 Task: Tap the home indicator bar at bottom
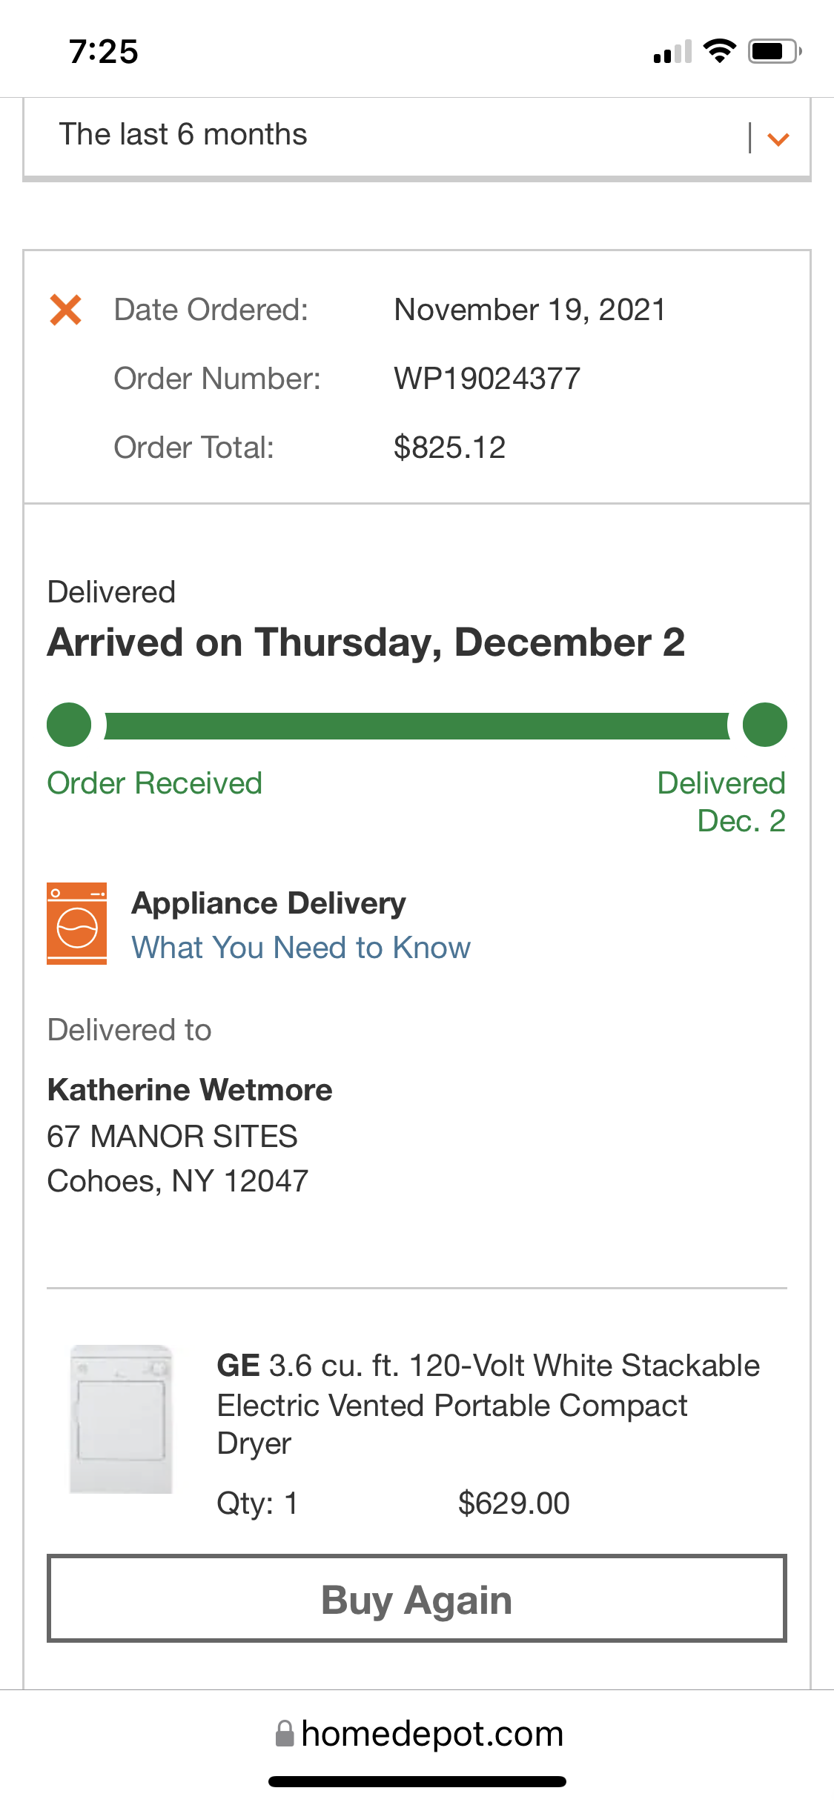tap(417, 1781)
